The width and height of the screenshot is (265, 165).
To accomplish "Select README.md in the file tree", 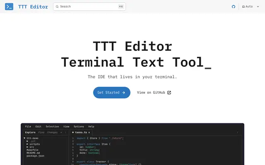I will pyautogui.click(x=33, y=153).
